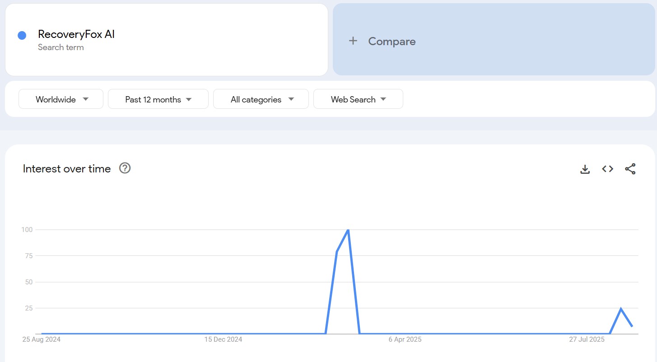Click the 25 value on the y-axis
The height and width of the screenshot is (362, 657).
tap(29, 308)
